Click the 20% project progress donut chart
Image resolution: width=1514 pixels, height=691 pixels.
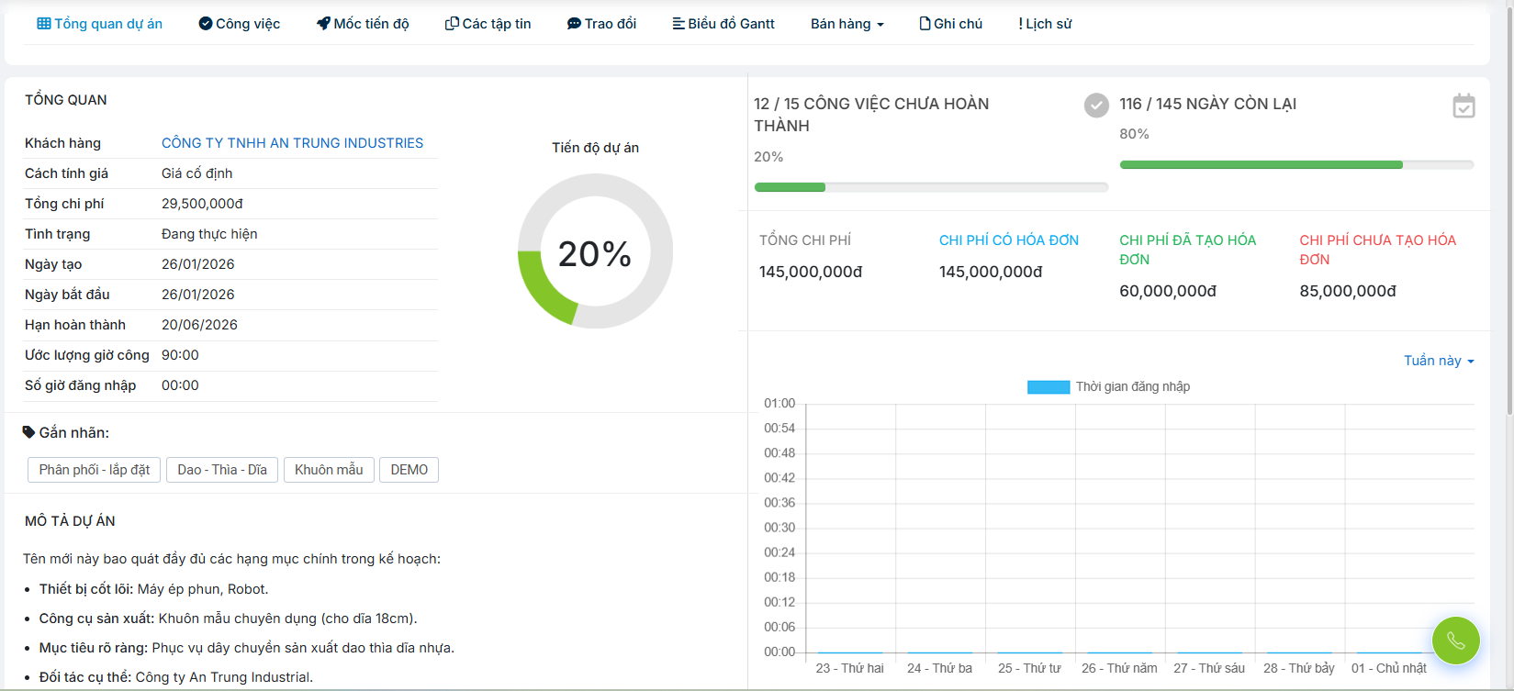tap(595, 251)
